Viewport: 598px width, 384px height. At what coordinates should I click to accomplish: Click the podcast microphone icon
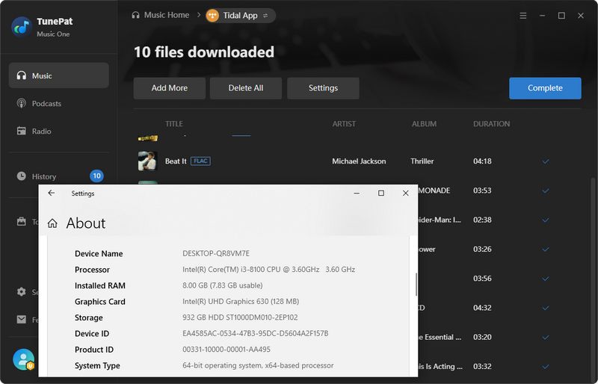click(22, 103)
